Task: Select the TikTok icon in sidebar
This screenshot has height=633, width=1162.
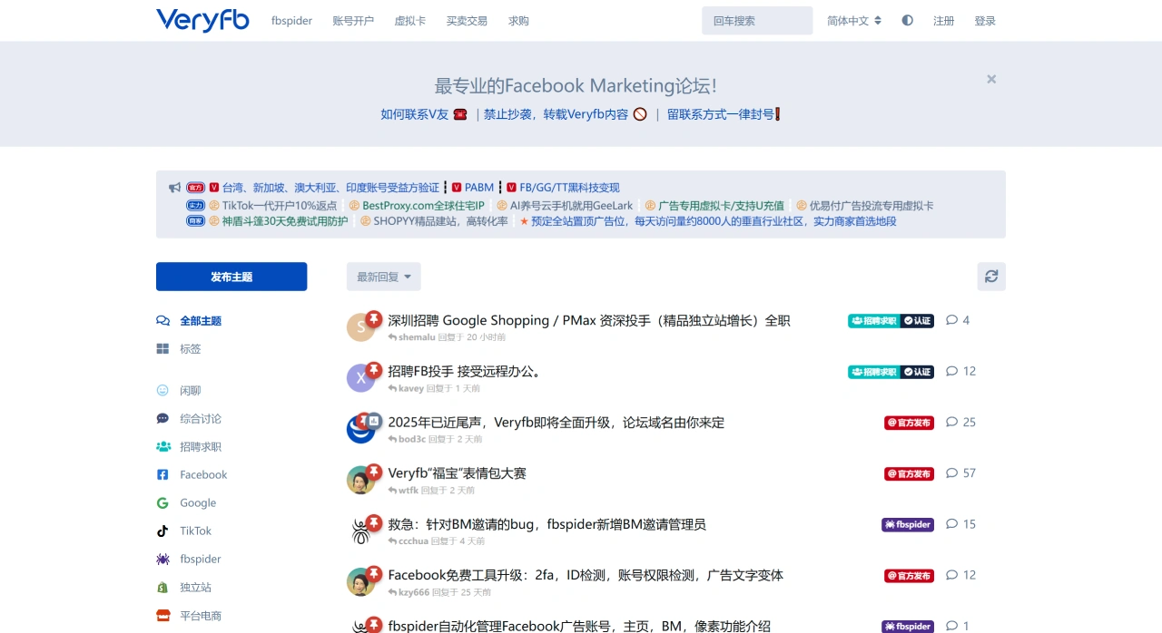Action: 162,531
